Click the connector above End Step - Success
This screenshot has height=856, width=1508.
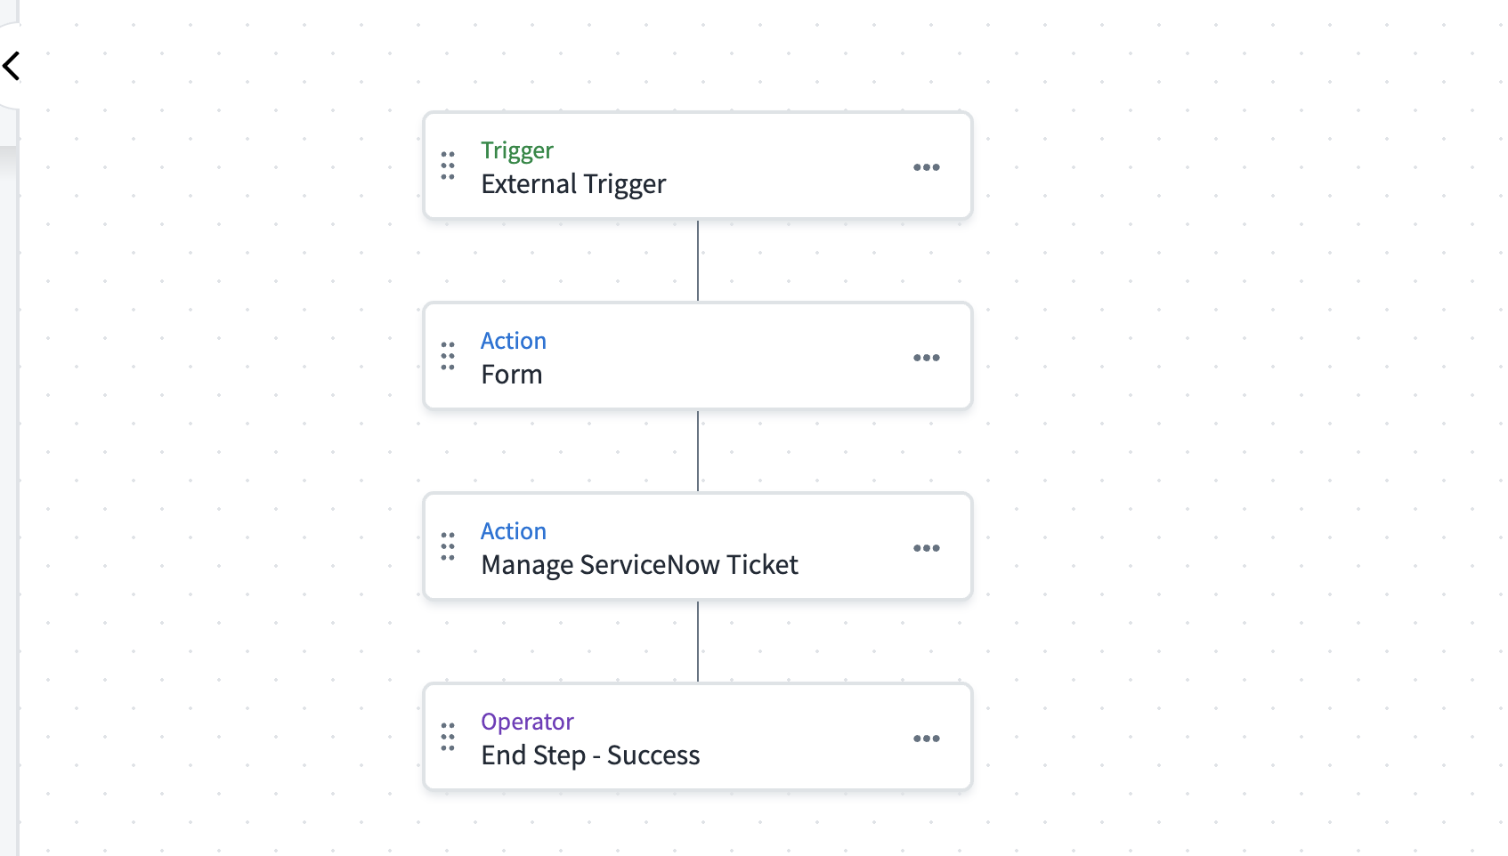pos(698,642)
